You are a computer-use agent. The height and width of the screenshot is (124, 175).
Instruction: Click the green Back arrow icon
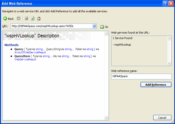click(5, 19)
